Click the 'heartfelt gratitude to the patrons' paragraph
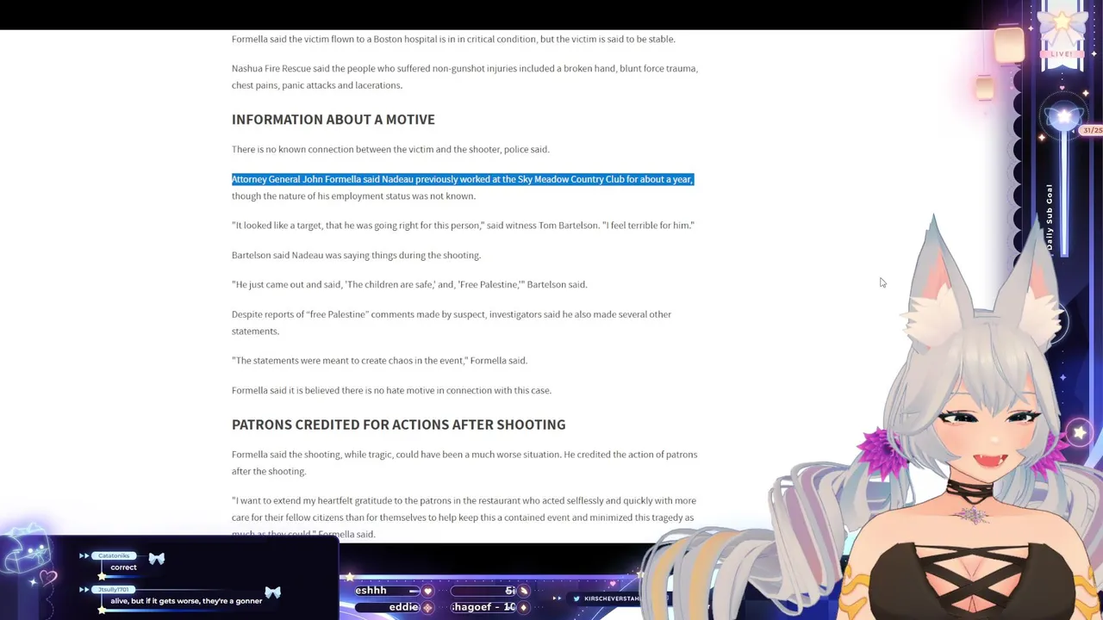This screenshot has height=620, width=1103. point(464,518)
